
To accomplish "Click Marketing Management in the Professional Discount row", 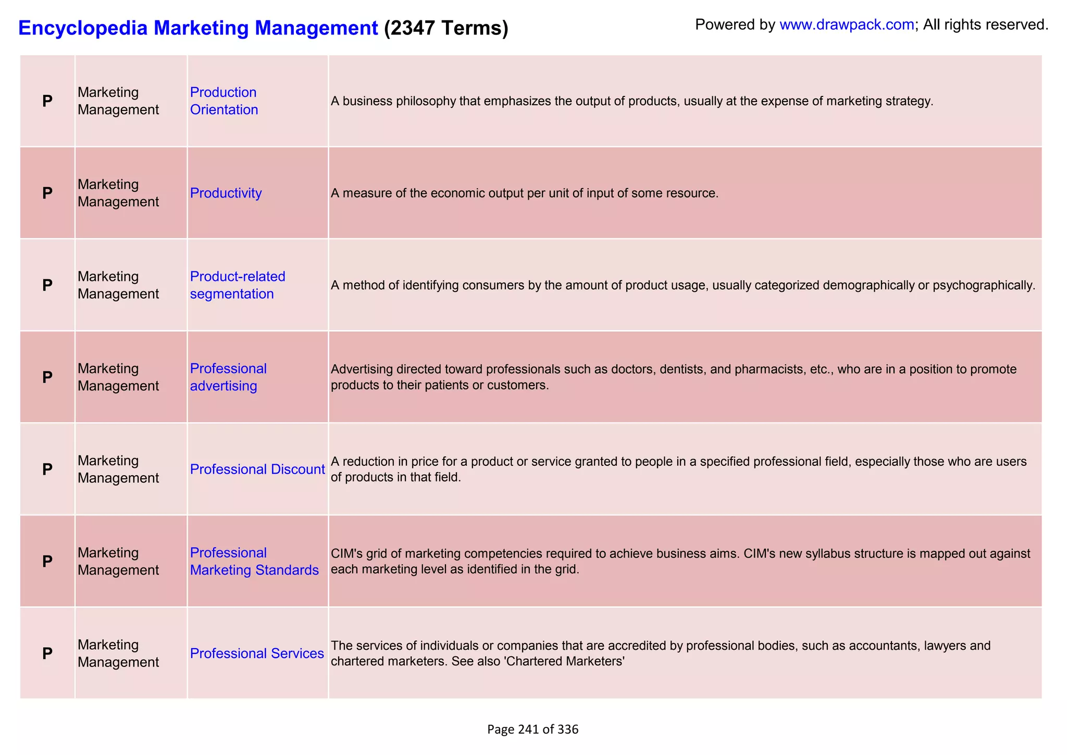I will (x=118, y=469).
